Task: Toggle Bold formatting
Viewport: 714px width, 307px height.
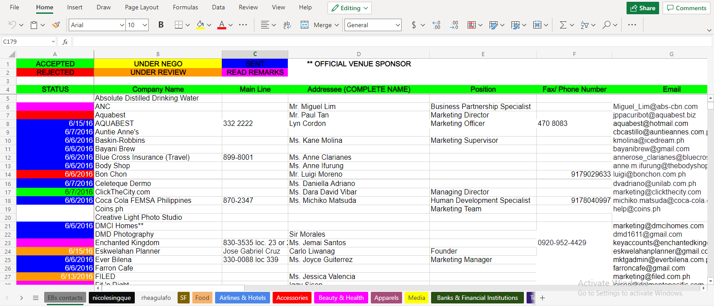Action: [161, 25]
